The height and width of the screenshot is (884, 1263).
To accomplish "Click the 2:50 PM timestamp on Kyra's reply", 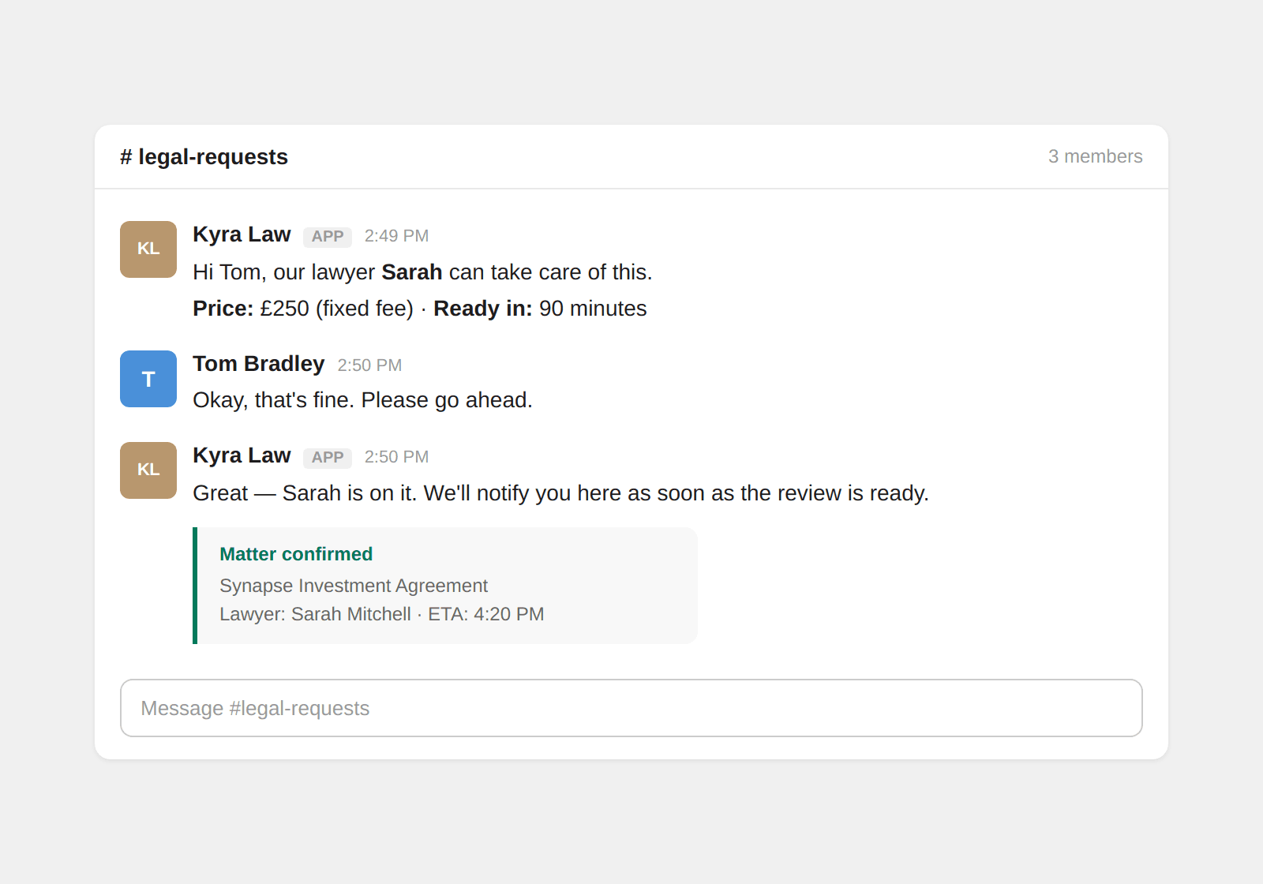I will point(396,457).
